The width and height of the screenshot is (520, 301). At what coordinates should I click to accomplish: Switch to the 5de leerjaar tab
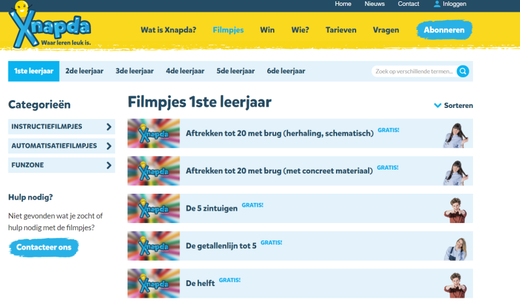click(x=235, y=71)
